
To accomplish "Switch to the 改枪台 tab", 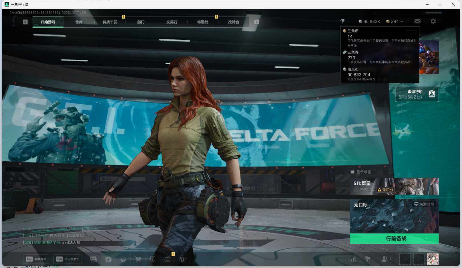I will point(234,22).
